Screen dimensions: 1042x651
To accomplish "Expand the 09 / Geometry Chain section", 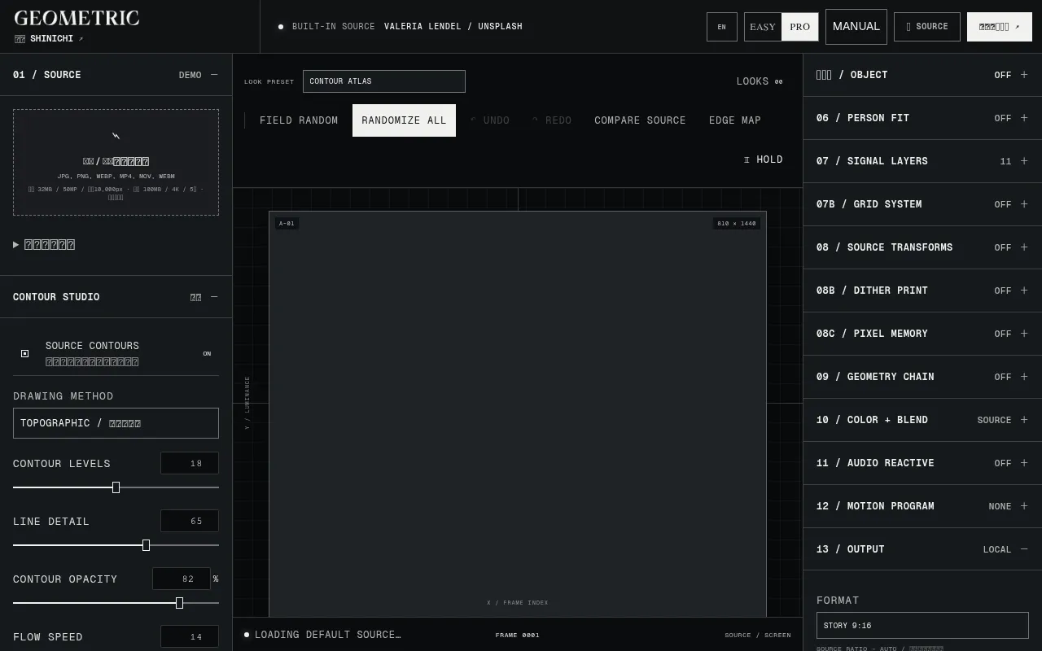I will 922,377.
